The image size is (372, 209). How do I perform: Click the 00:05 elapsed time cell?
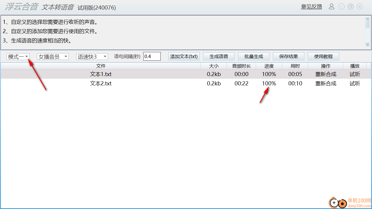pos(295,74)
